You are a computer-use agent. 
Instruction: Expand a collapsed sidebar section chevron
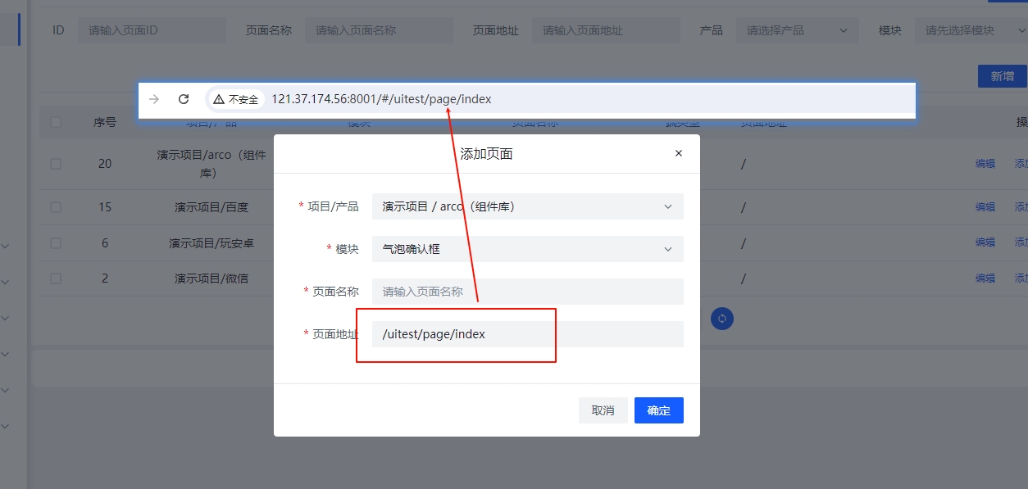click(x=6, y=245)
